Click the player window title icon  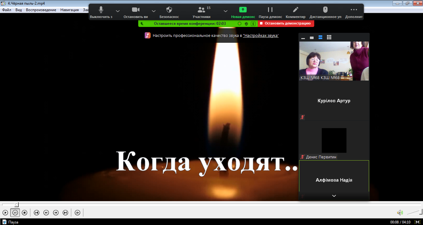tap(3, 3)
